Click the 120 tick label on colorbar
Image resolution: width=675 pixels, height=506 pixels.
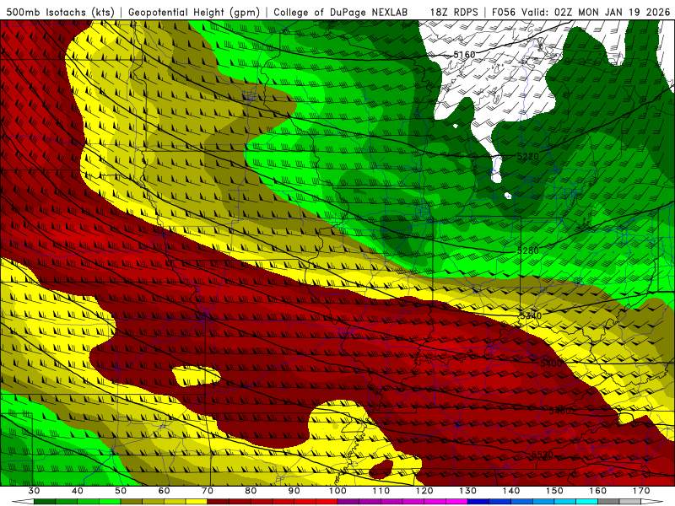[424, 491]
